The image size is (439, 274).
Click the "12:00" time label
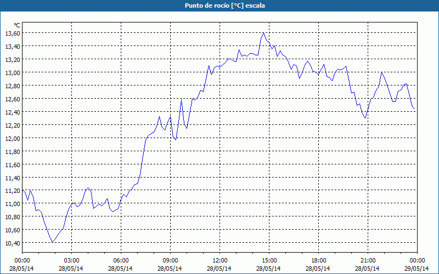point(220,260)
